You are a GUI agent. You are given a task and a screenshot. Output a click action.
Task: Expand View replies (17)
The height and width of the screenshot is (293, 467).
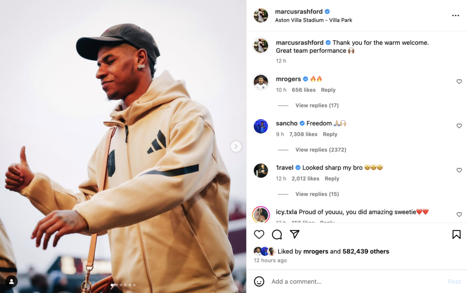tap(317, 105)
